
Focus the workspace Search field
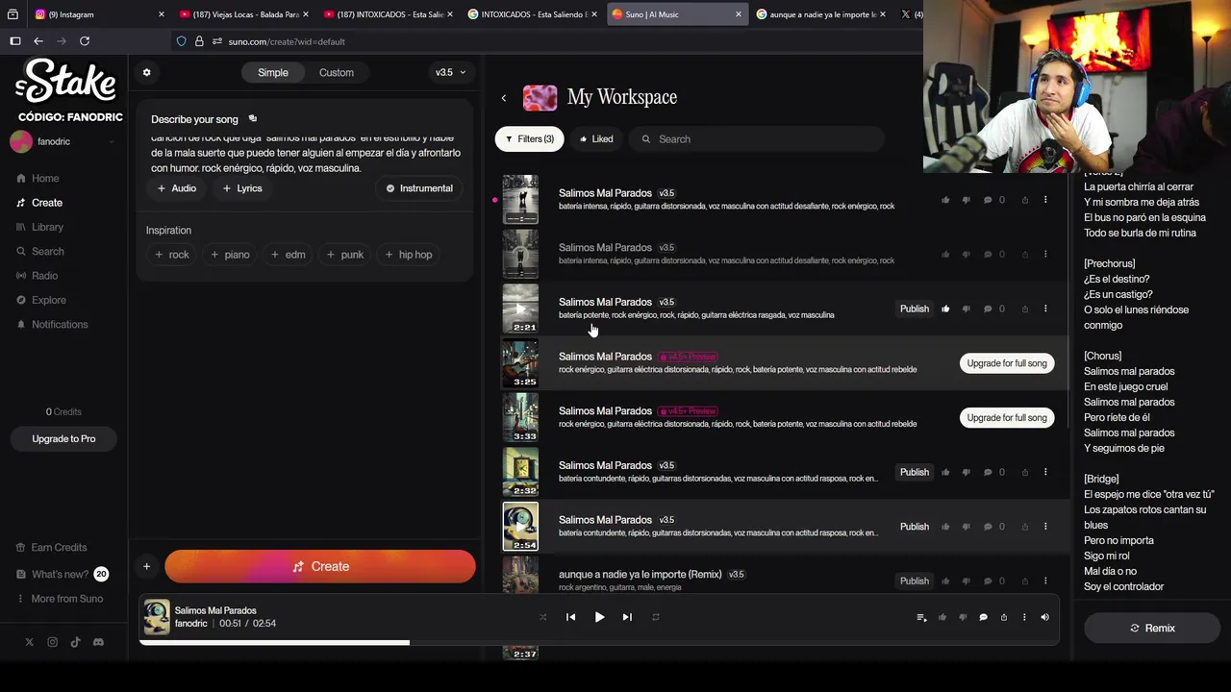[757, 139]
